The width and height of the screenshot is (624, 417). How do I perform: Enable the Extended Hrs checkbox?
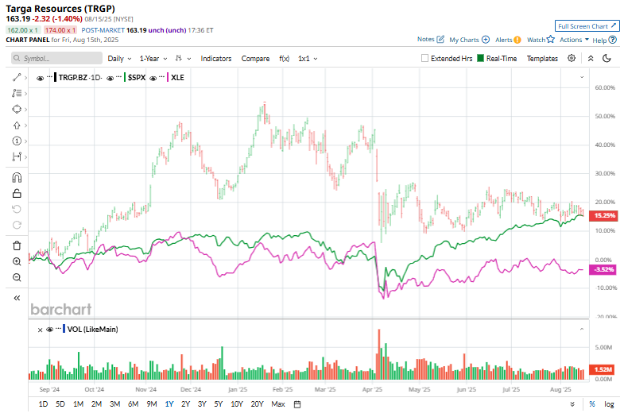click(424, 59)
